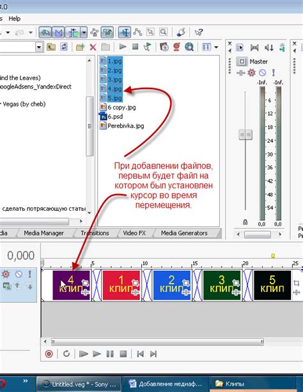
Task: Open event pan/crop on clip 4
Action: (x=85, y=283)
